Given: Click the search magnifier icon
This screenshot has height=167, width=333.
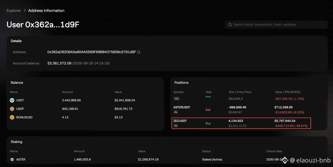Looking at the screenshot, I should pyautogui.click(x=230, y=24).
